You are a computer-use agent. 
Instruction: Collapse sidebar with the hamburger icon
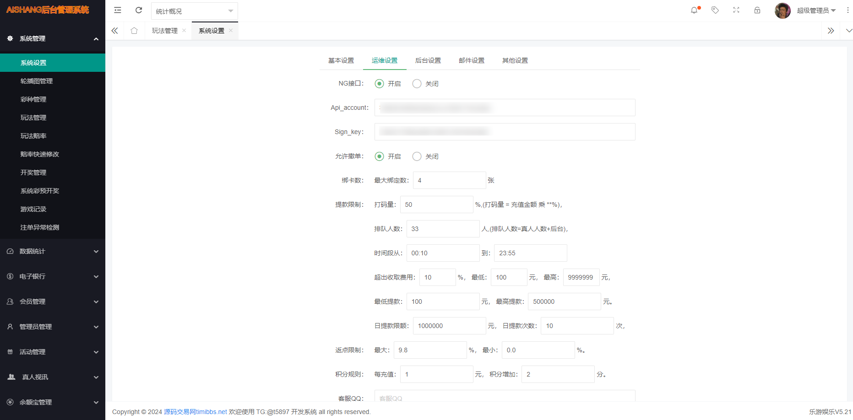click(118, 10)
